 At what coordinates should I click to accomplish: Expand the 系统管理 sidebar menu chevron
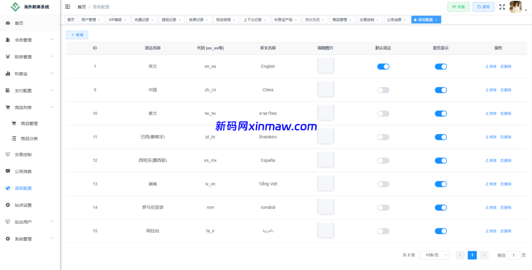(x=52, y=238)
